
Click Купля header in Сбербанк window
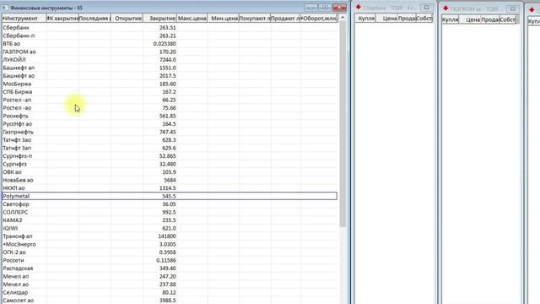pos(365,19)
